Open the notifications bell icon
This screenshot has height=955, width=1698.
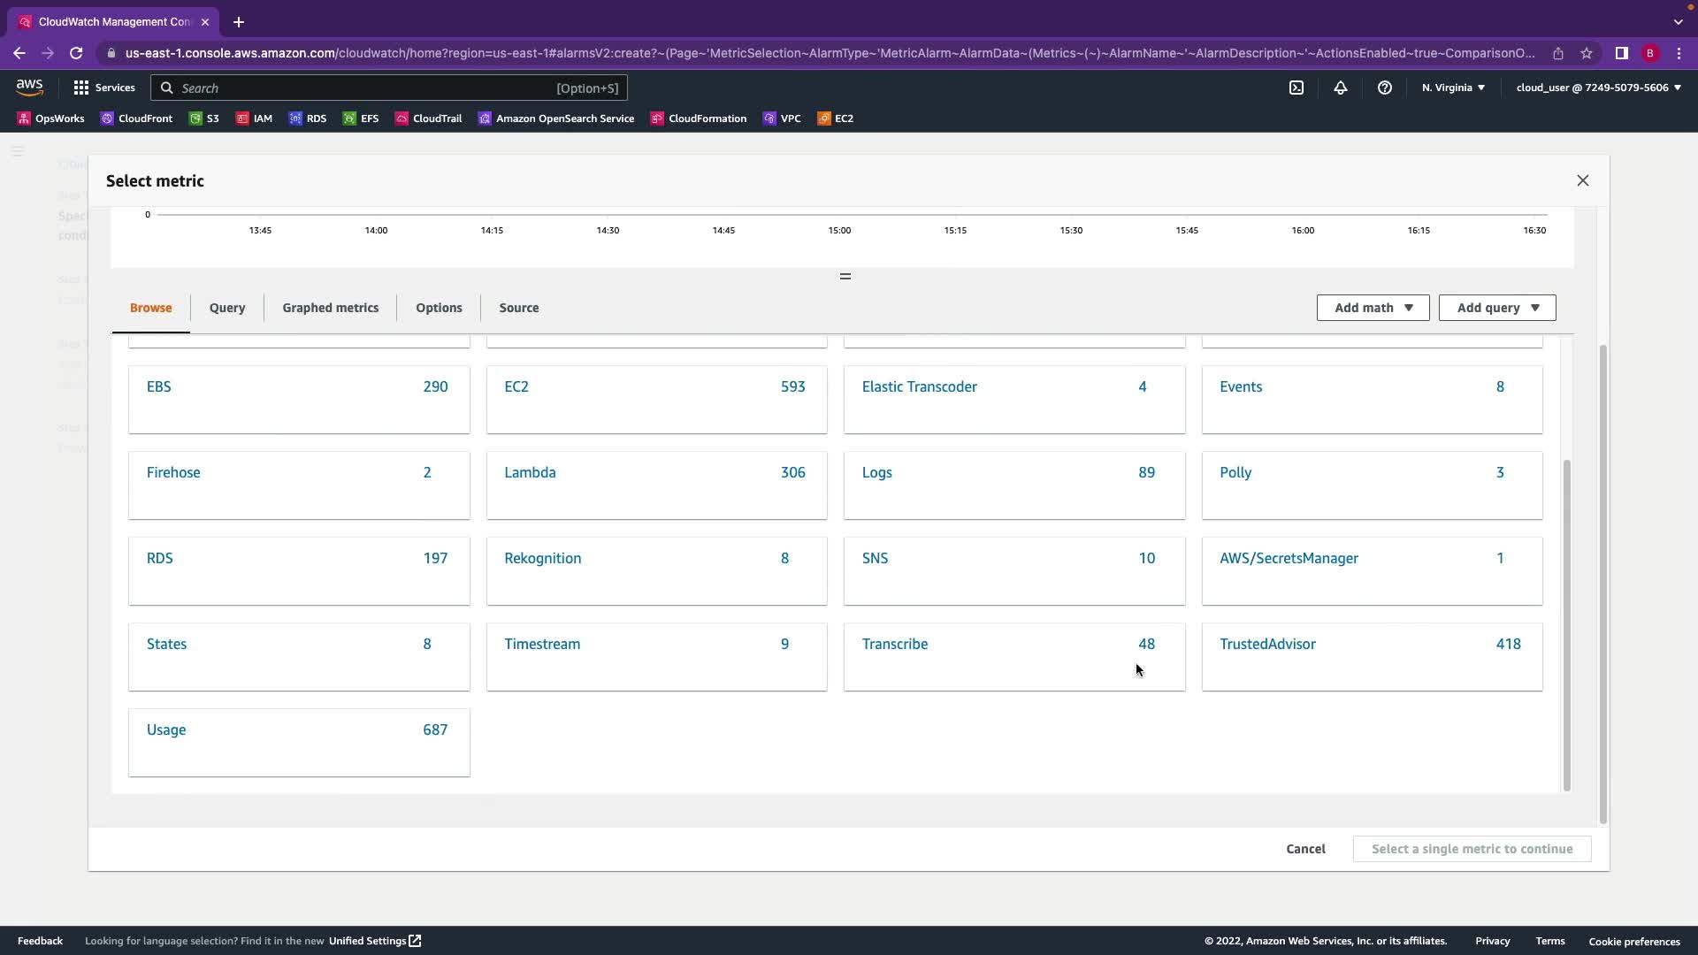1341,88
